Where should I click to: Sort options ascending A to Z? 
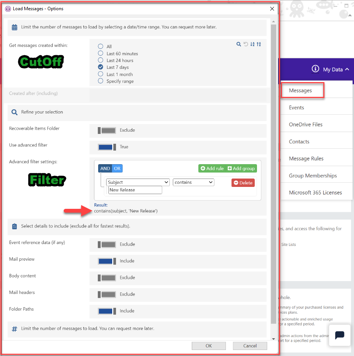252,44
